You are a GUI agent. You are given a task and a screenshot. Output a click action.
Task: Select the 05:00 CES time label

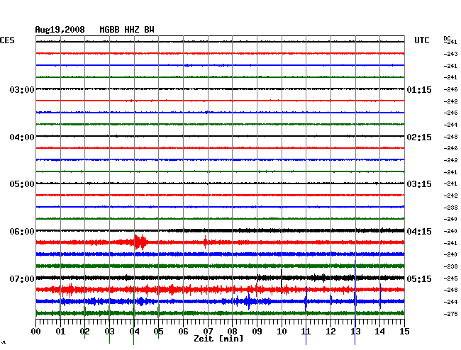click(22, 184)
